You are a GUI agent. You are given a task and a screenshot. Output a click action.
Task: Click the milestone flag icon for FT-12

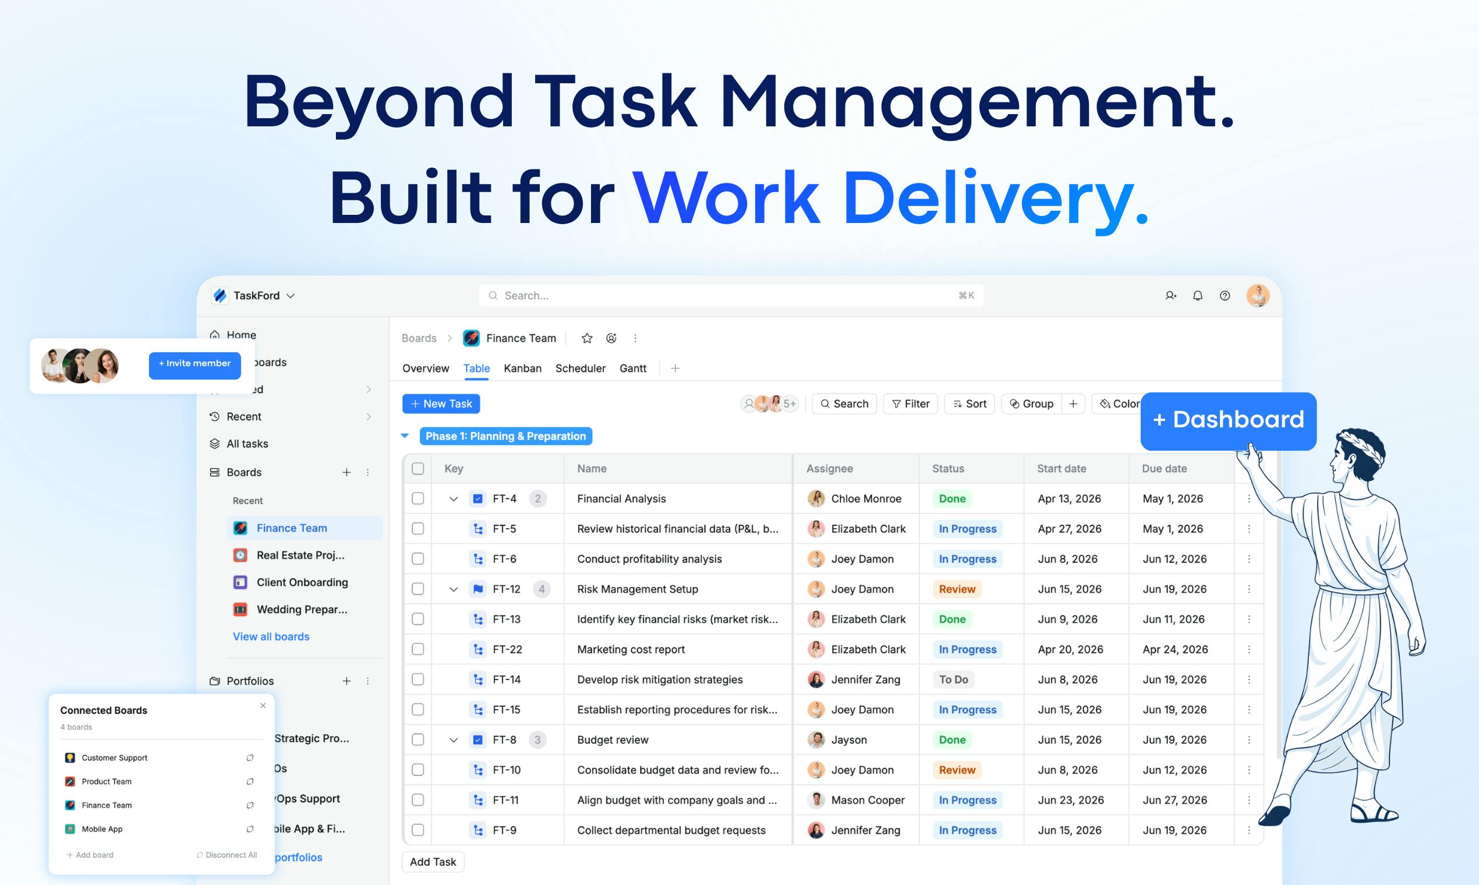(478, 589)
